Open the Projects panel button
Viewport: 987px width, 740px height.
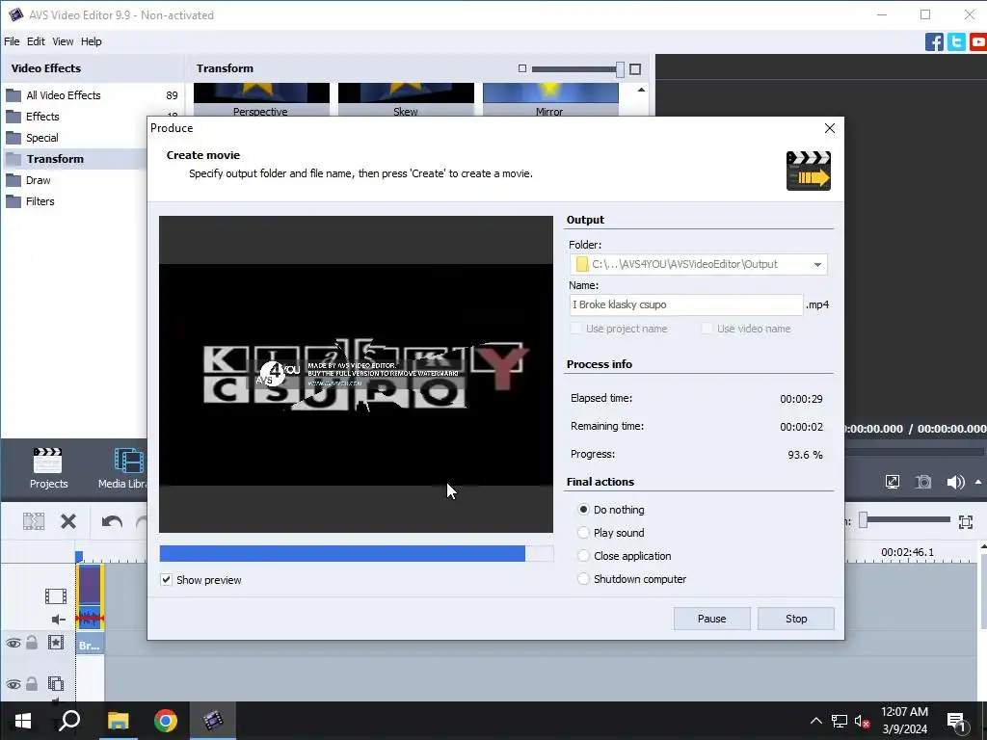click(x=48, y=468)
